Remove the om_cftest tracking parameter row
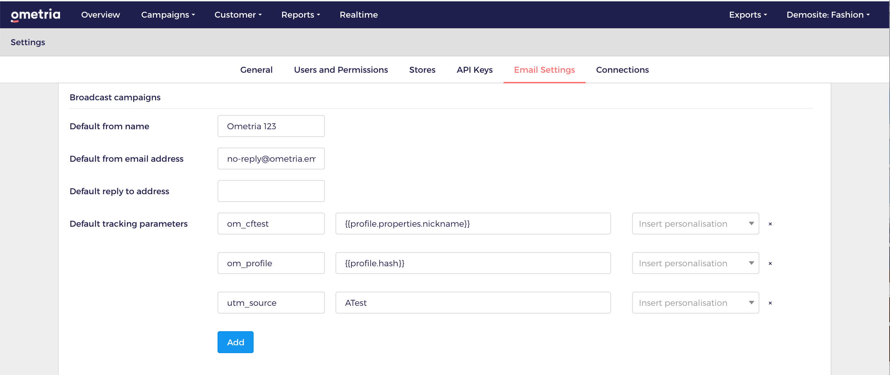The width and height of the screenshot is (890, 375). [x=770, y=224]
